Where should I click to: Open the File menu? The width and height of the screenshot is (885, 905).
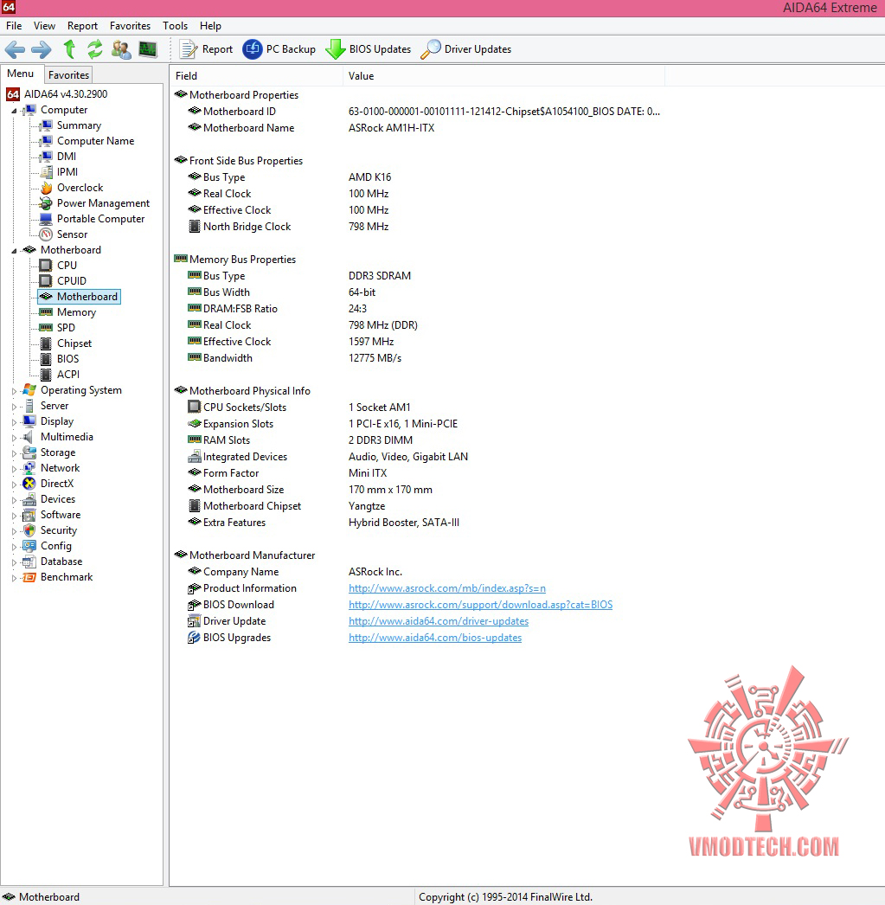14,26
